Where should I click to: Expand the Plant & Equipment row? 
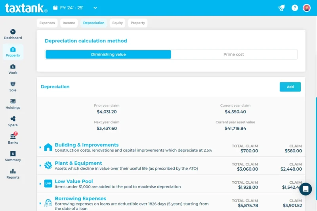click(x=40, y=165)
